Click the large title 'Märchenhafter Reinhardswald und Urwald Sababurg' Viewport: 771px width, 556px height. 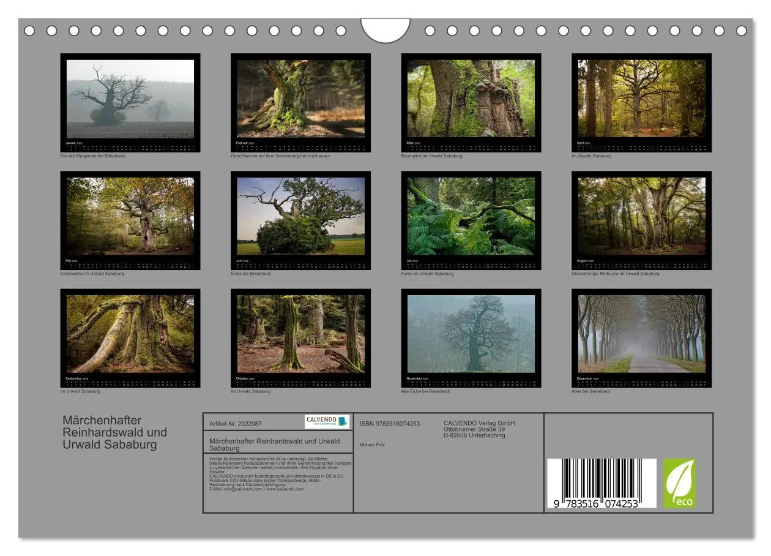click(114, 432)
